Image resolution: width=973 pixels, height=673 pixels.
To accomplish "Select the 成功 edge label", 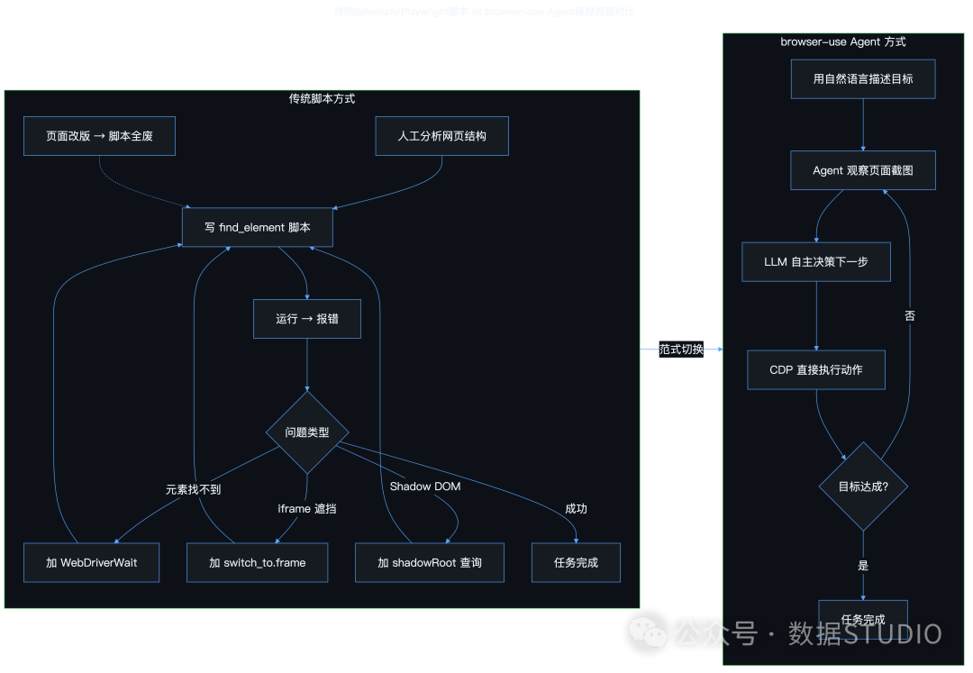I will tap(576, 509).
